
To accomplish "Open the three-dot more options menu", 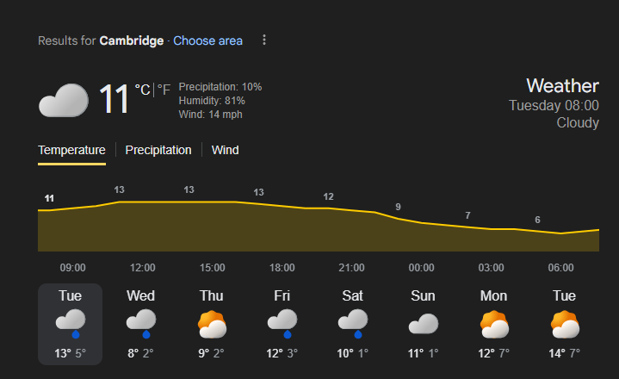I will (264, 40).
